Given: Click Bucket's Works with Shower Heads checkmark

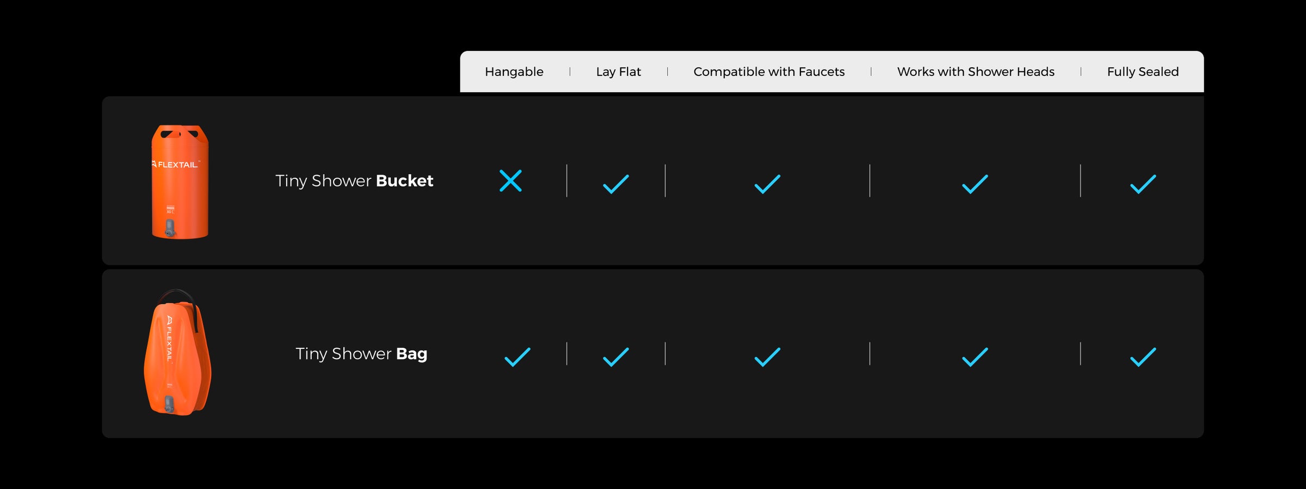Looking at the screenshot, I should 975,184.
